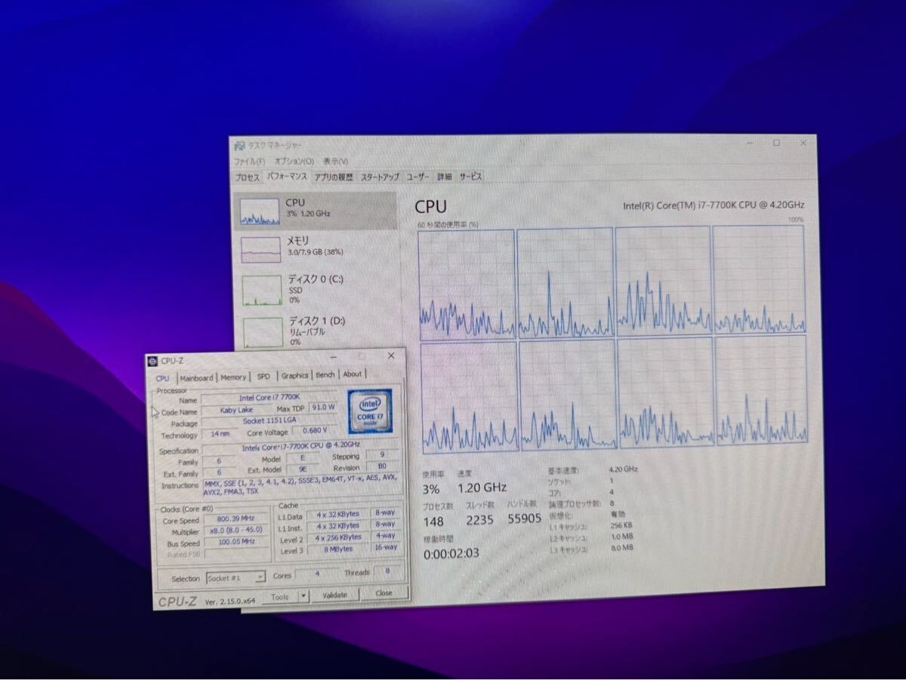The width and height of the screenshot is (906, 680).
Task: Click the 速度 value 1.20 GHz
Action: click(482, 488)
